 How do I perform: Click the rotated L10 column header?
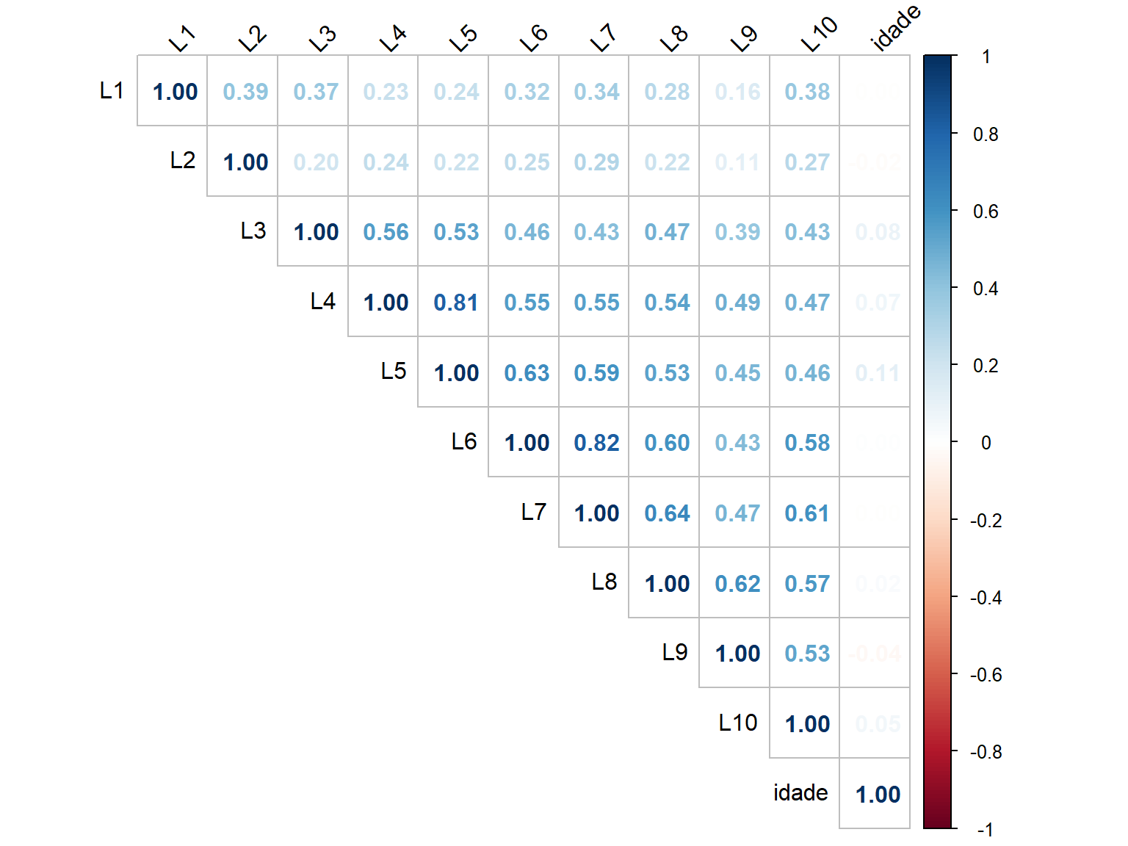click(819, 35)
